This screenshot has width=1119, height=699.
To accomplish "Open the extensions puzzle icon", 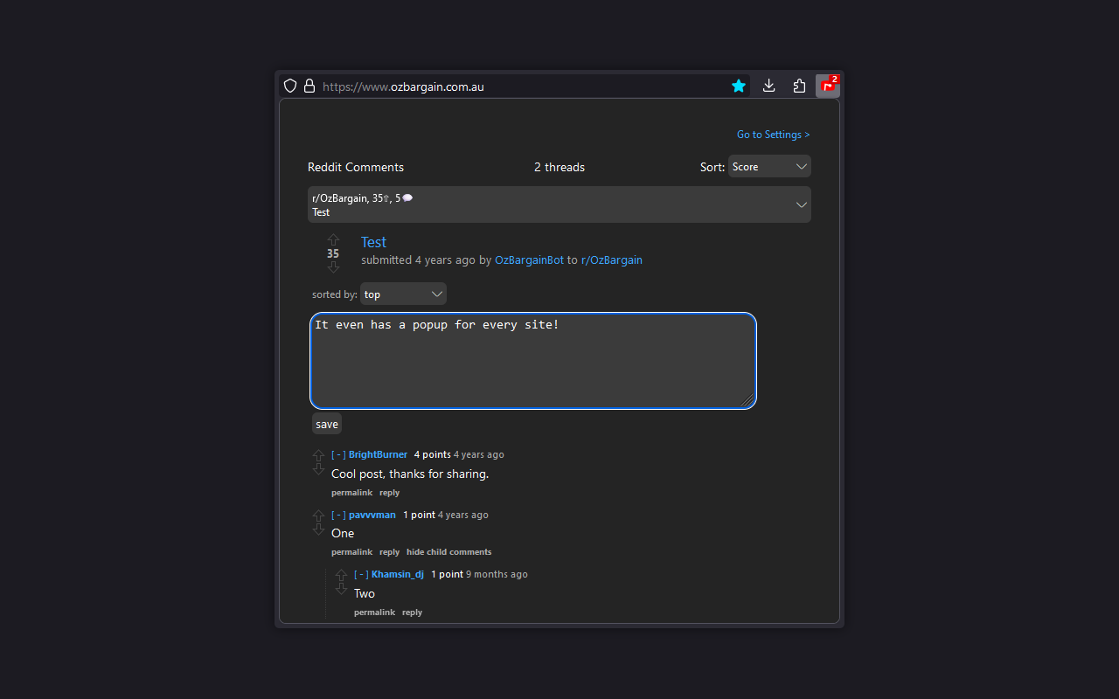I will click(799, 86).
